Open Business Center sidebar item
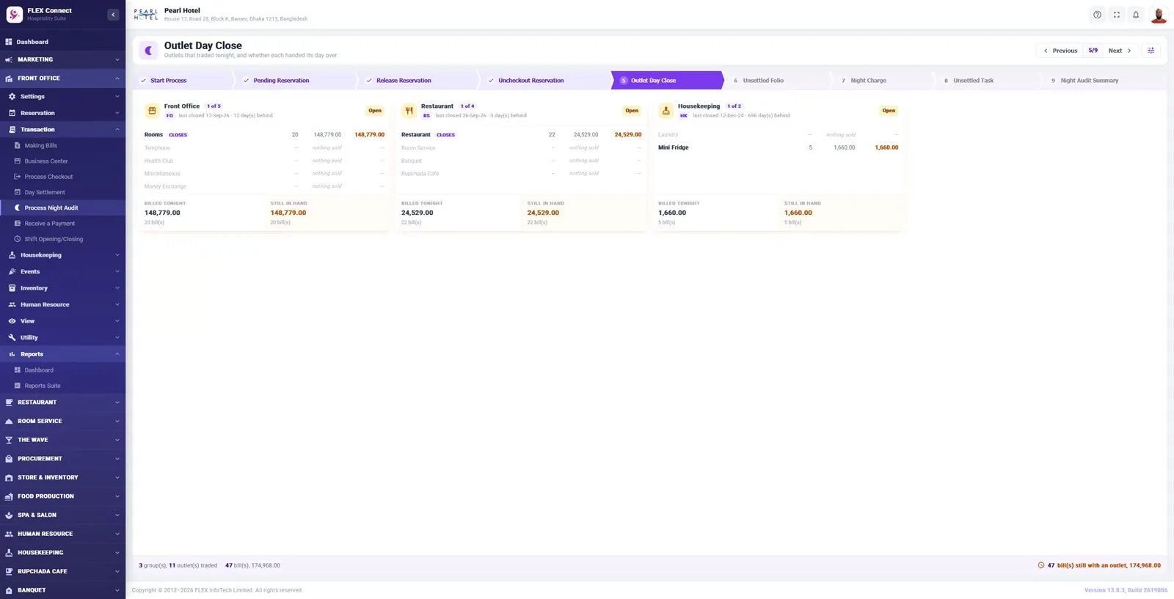The height and width of the screenshot is (599, 1174). 62,161
